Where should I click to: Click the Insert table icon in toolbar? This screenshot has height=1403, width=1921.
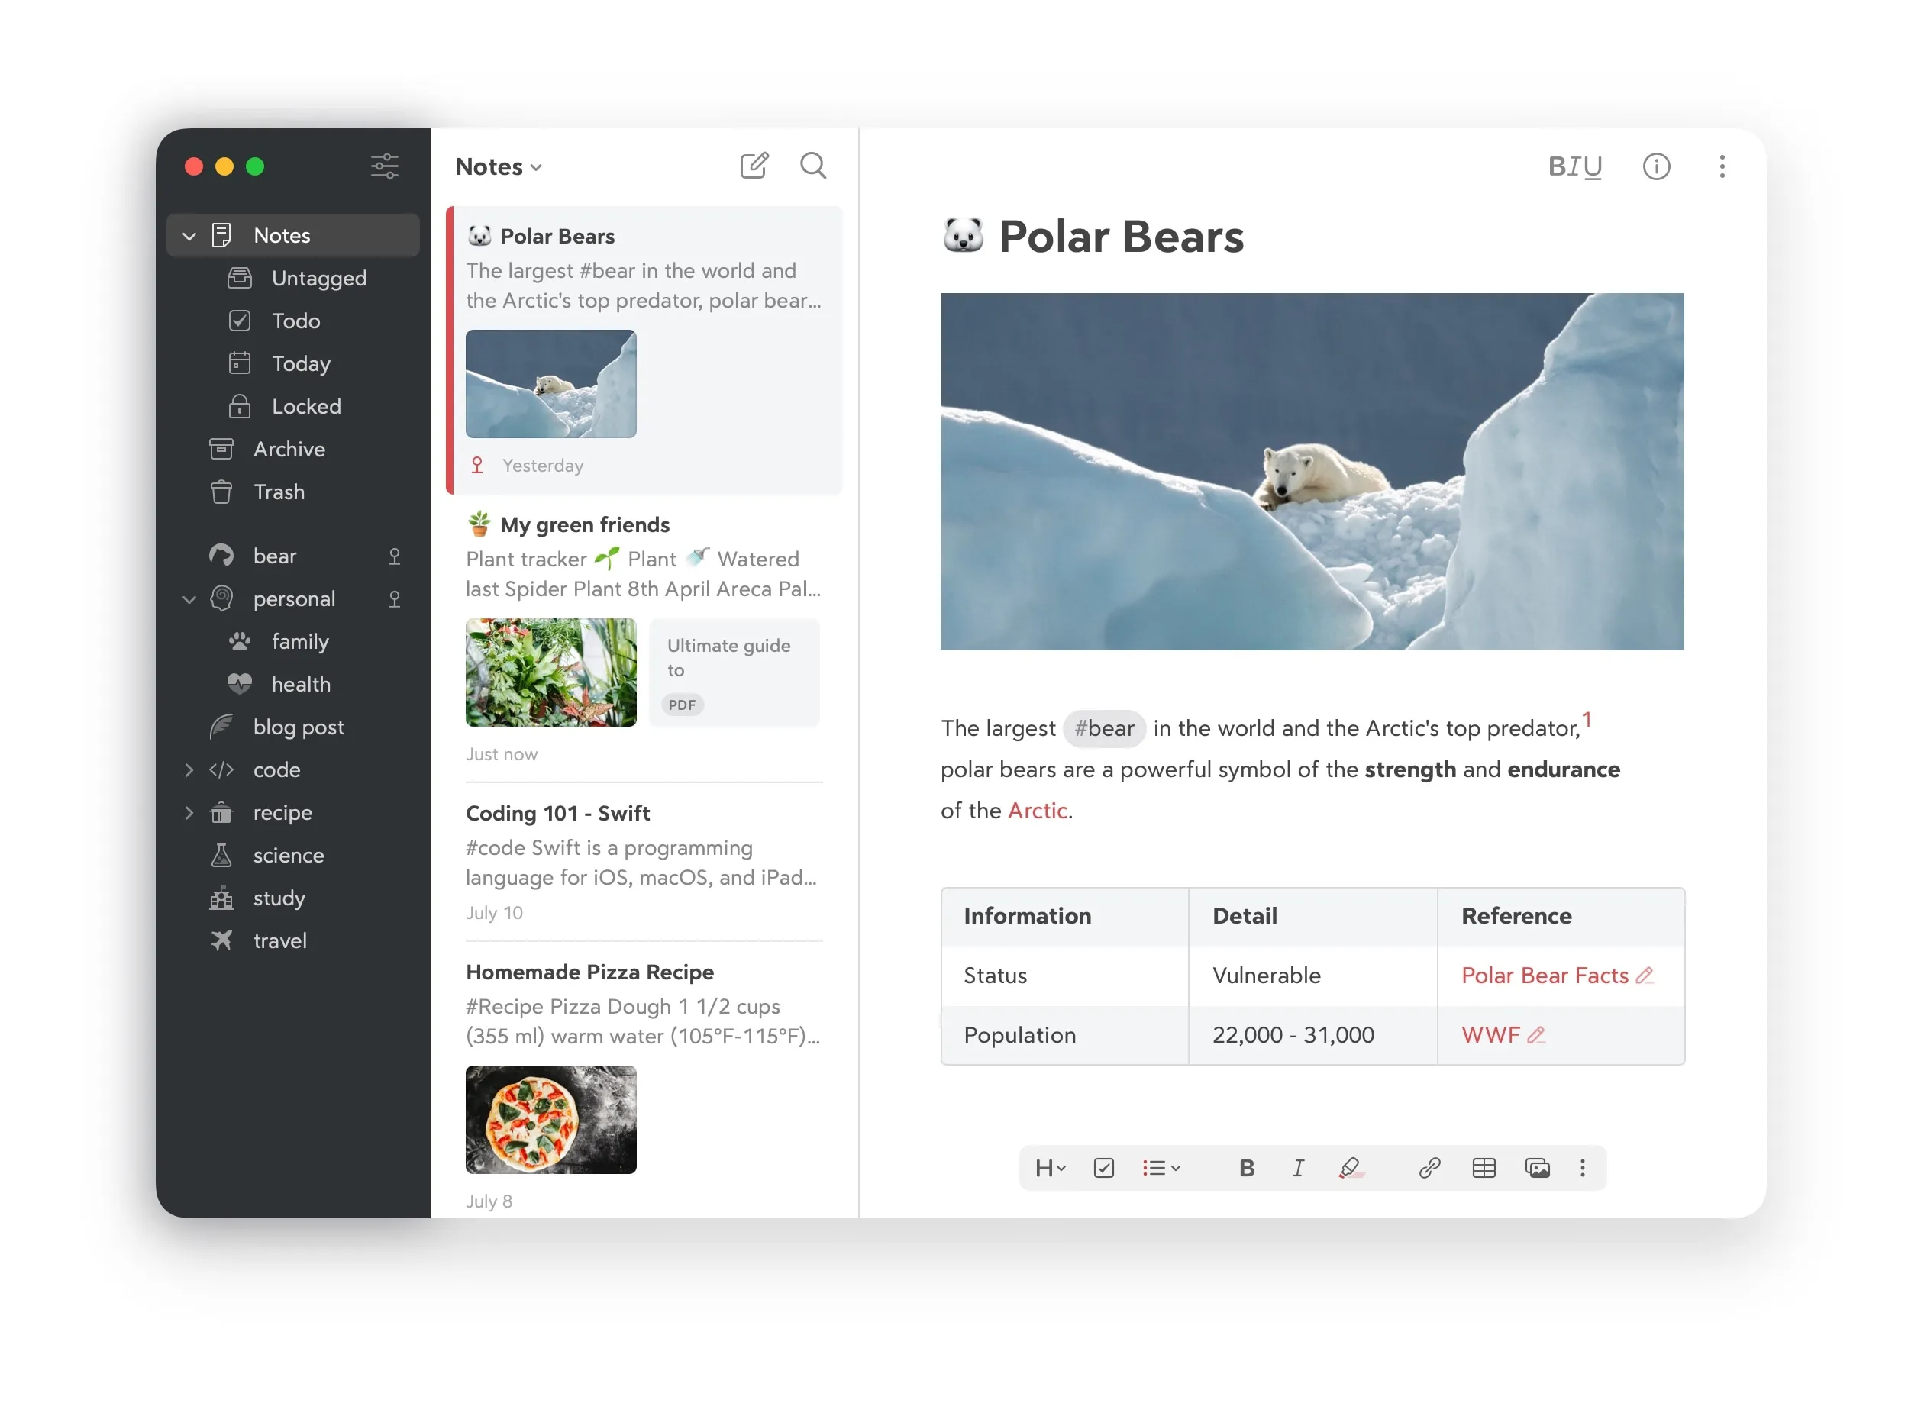point(1484,1167)
